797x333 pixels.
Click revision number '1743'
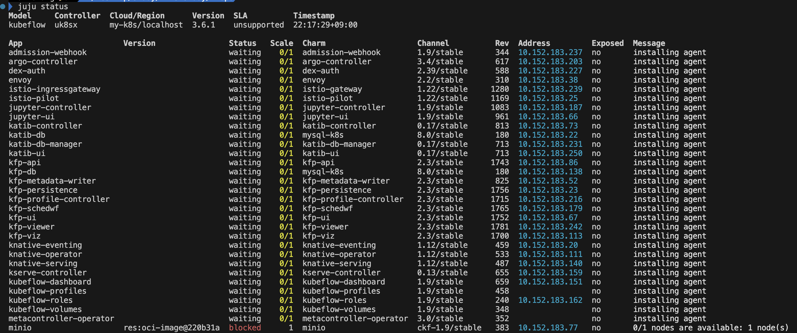[500, 163]
